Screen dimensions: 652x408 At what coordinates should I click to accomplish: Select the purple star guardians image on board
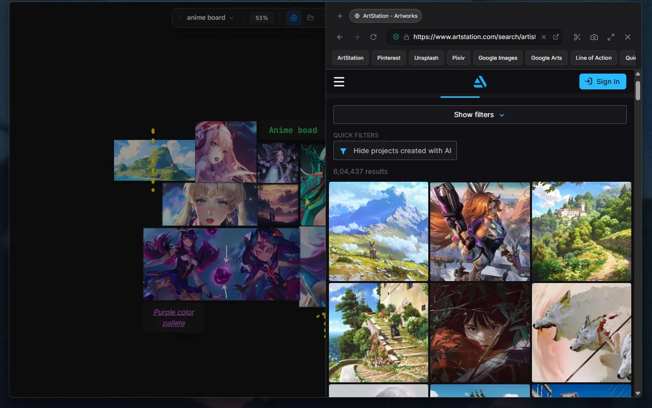click(x=221, y=264)
